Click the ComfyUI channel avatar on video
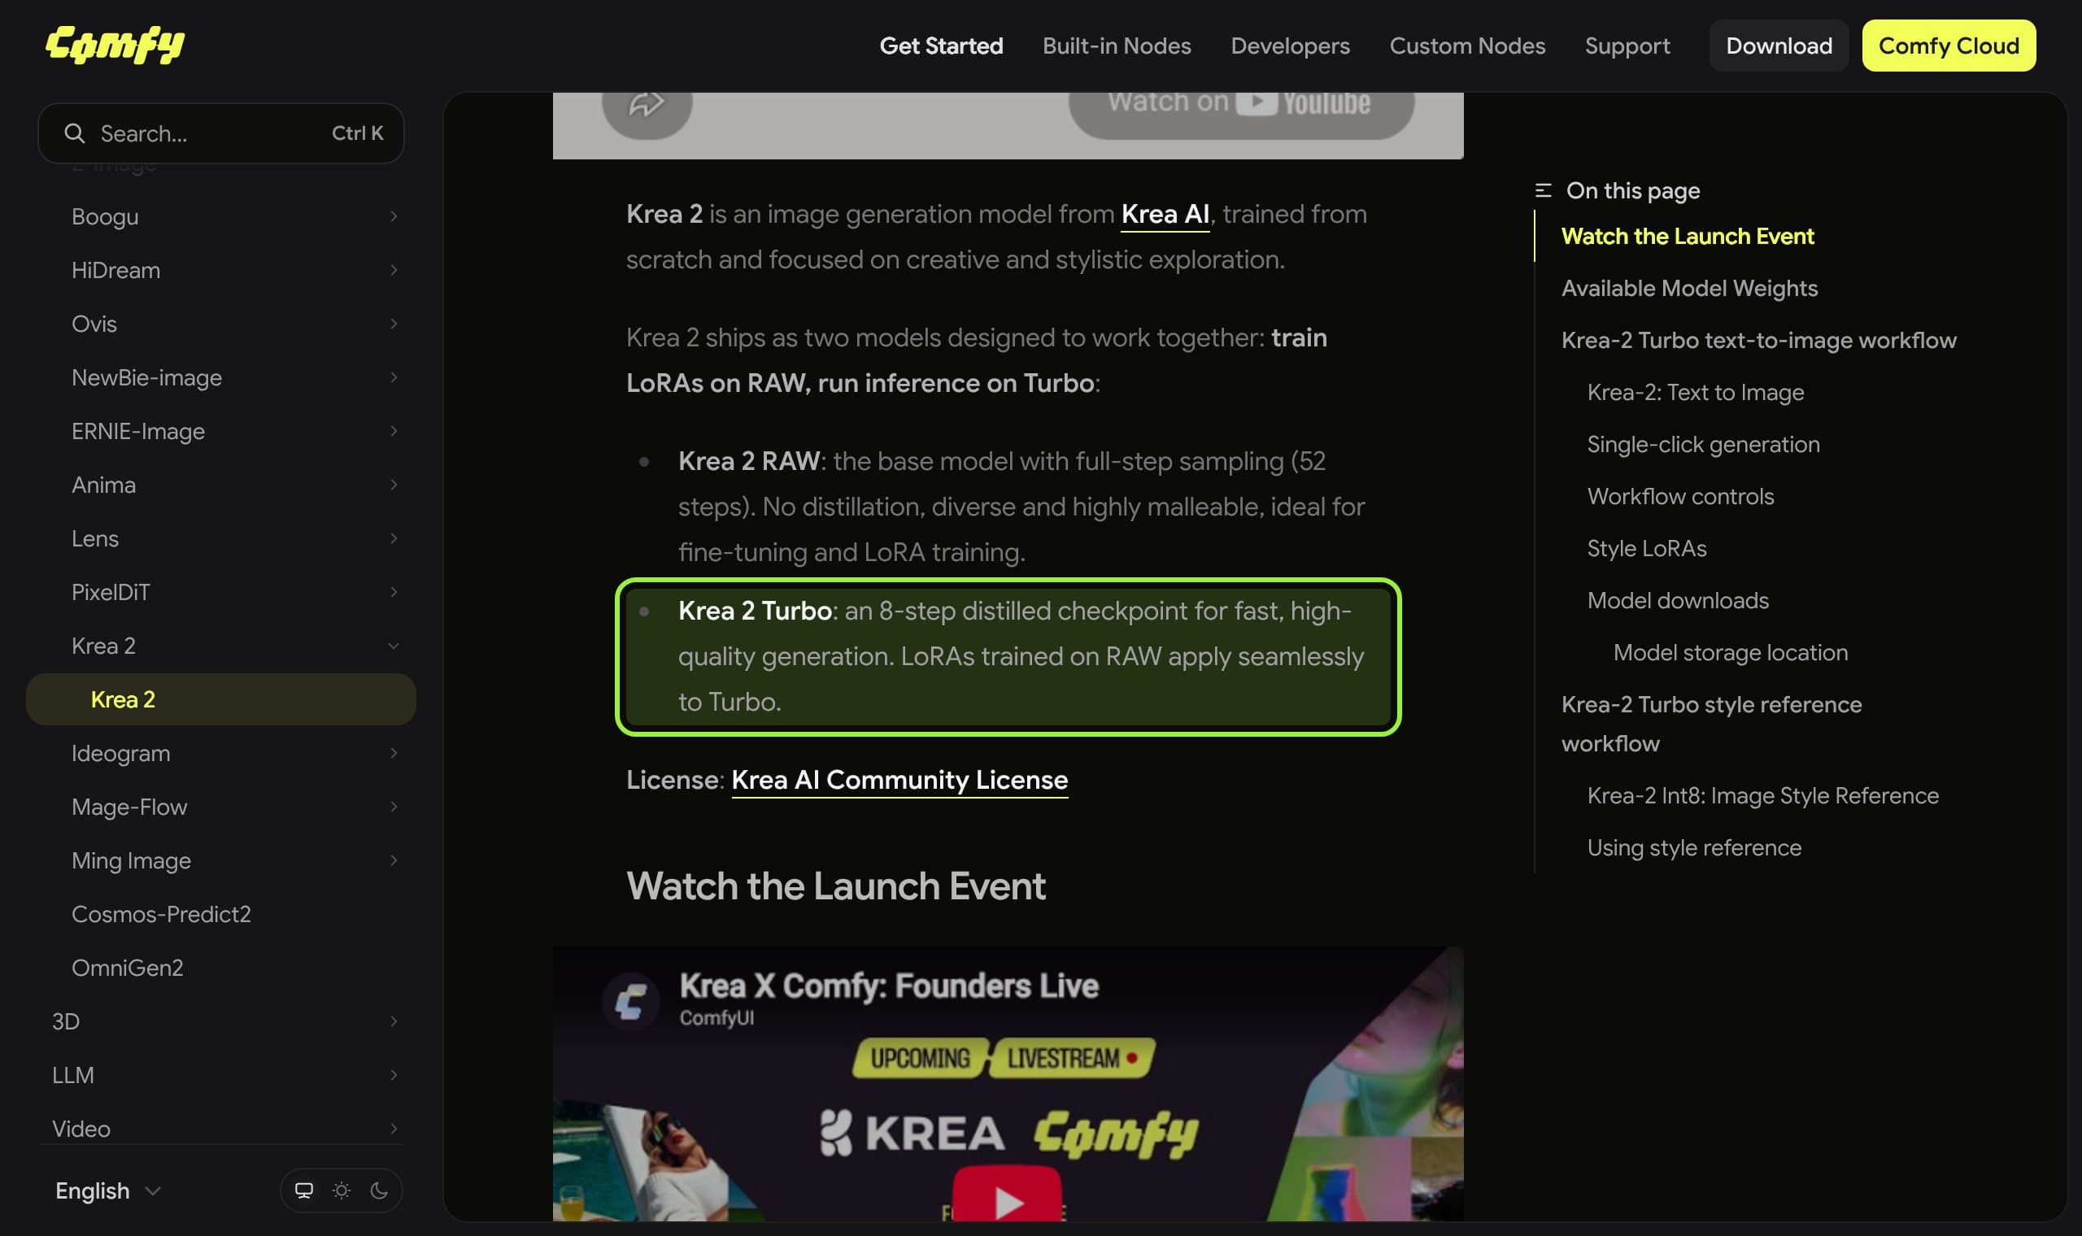Image resolution: width=2082 pixels, height=1236 pixels. point(630,1000)
